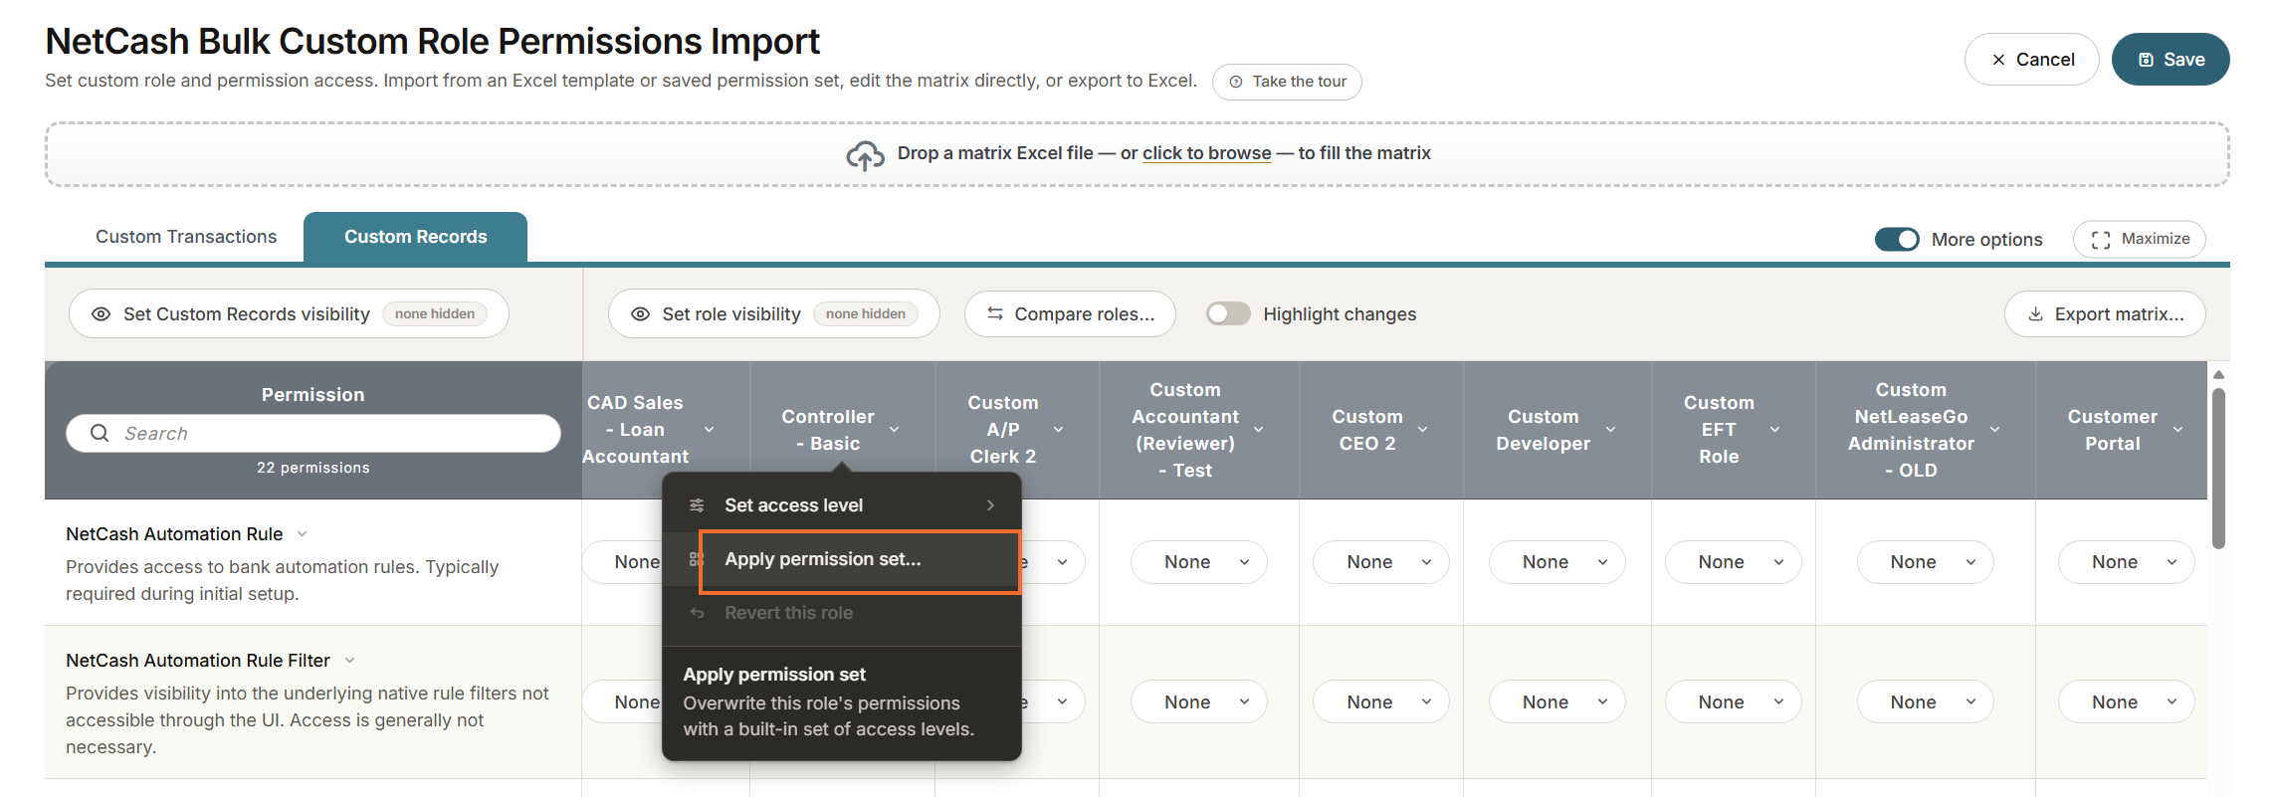Click the swap arrows icon on Compare roles

(x=994, y=314)
